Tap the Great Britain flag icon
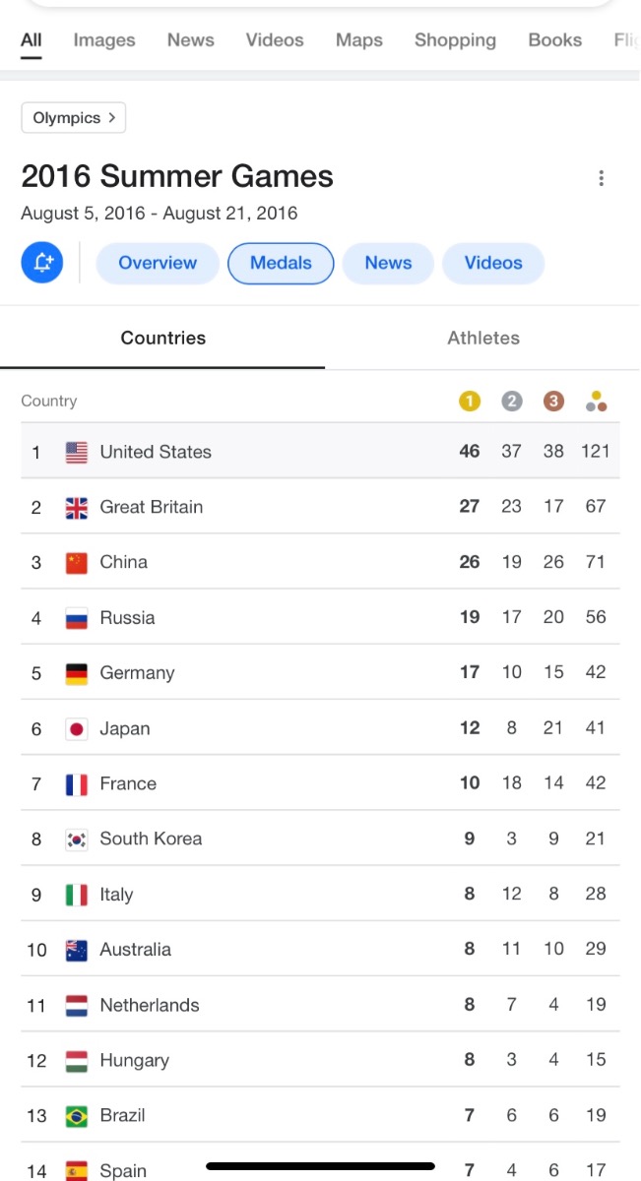641x1181 pixels. [x=77, y=508]
